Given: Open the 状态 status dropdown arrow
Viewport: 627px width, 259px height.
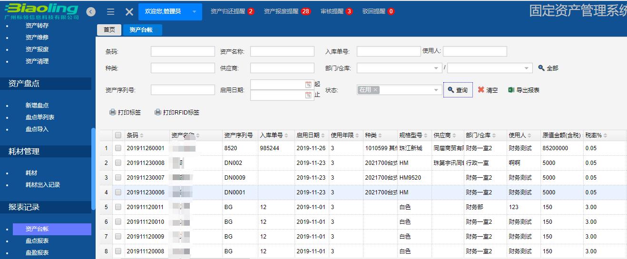Looking at the screenshot, I should coord(436,90).
